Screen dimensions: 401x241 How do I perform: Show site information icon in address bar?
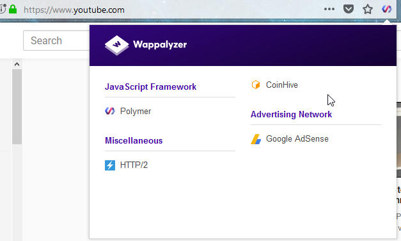coord(3,9)
